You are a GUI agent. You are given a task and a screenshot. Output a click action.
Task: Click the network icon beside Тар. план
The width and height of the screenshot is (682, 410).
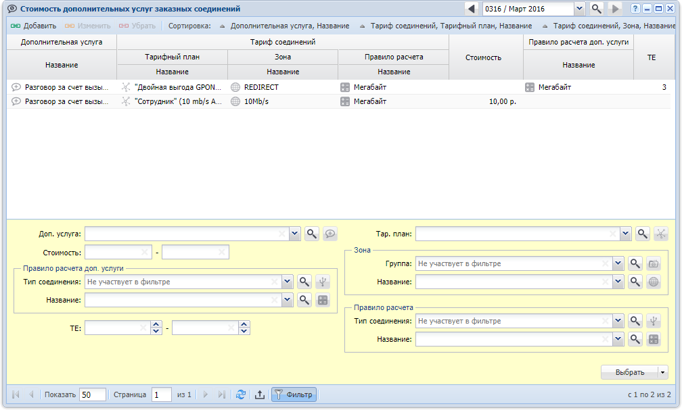tap(660, 234)
